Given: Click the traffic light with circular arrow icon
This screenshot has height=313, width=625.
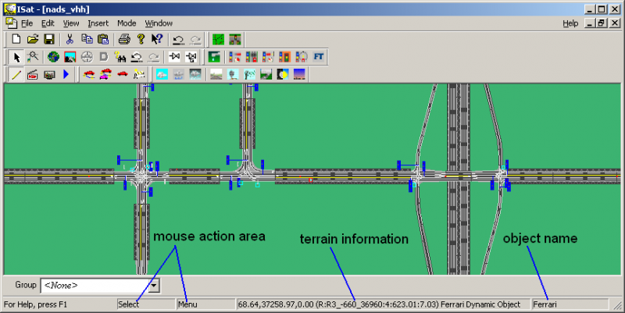Looking at the screenshot, I should tap(302, 57).
